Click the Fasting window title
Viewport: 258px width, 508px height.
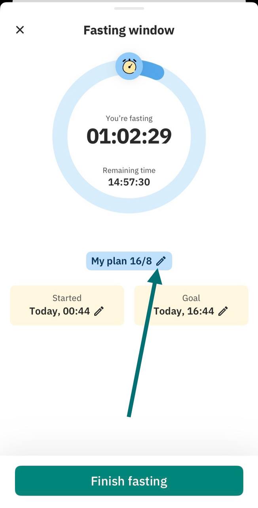pos(129,30)
